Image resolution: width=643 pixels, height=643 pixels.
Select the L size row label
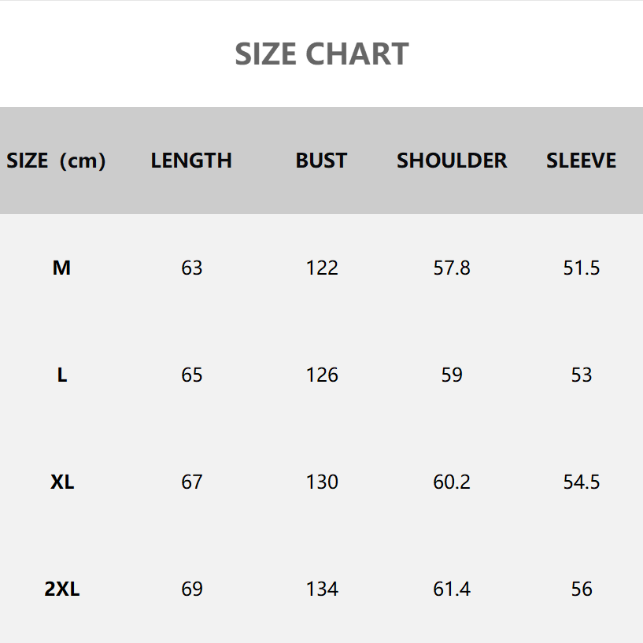click(61, 375)
